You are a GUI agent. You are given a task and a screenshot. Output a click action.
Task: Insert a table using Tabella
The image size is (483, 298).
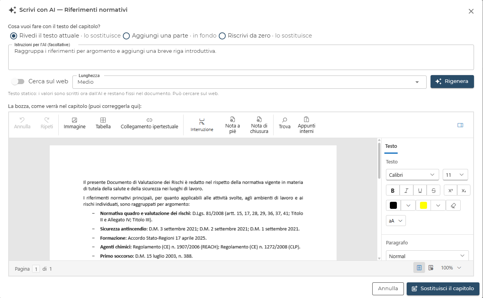(103, 123)
